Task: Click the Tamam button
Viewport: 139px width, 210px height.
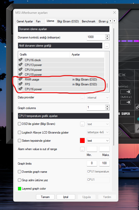Action: tap(45, 197)
